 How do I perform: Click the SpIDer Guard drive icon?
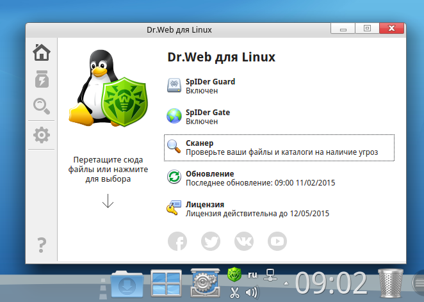point(174,85)
